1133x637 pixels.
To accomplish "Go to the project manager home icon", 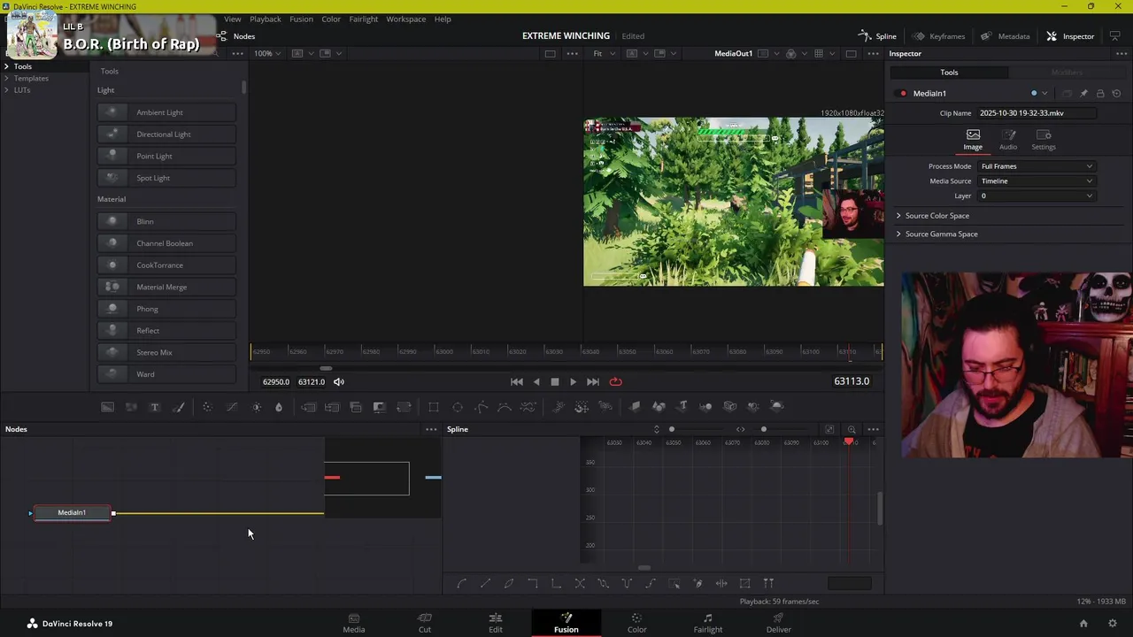I will (1083, 624).
